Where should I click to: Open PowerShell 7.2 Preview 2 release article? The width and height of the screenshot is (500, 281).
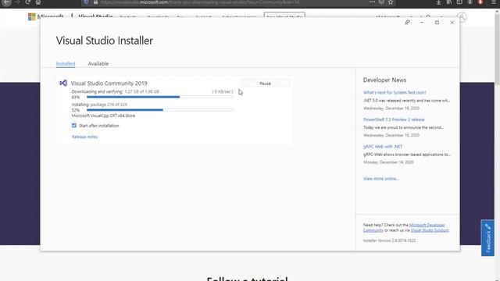pos(394,119)
